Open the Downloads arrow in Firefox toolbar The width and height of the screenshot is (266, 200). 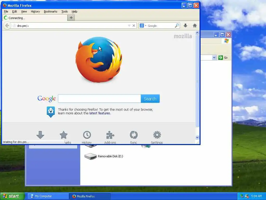(x=185, y=26)
